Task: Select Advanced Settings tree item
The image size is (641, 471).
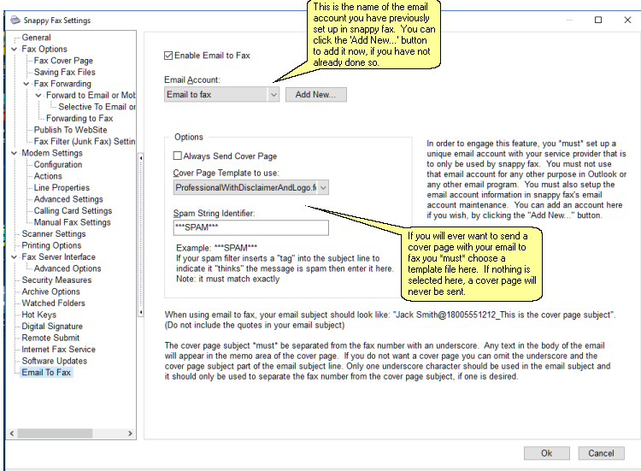Action: [x=68, y=199]
